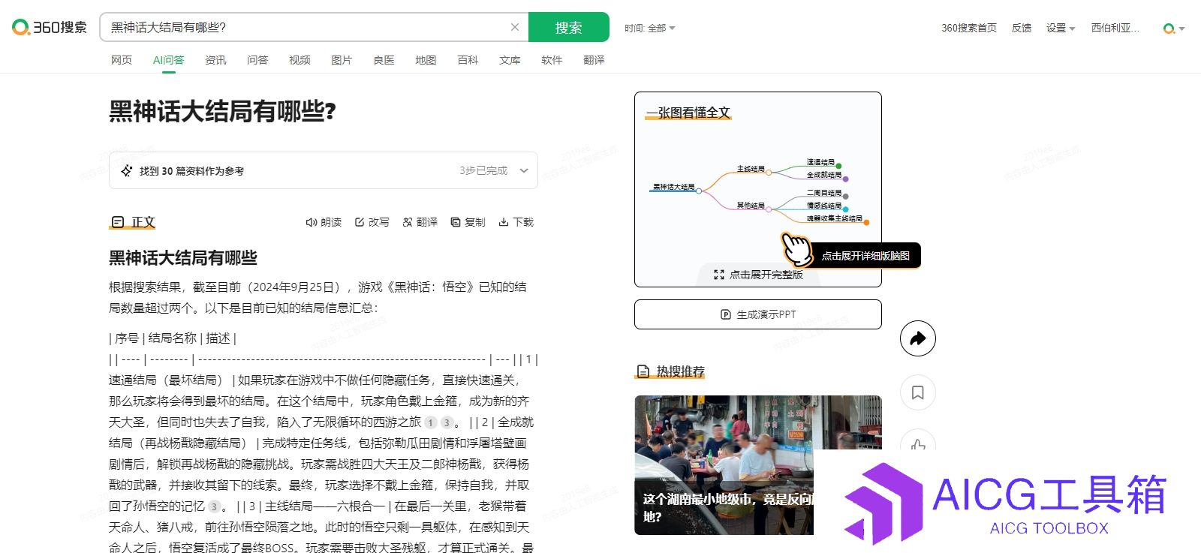Click the 360搜索 logo
This screenshot has height=553, width=1201.
50,28
